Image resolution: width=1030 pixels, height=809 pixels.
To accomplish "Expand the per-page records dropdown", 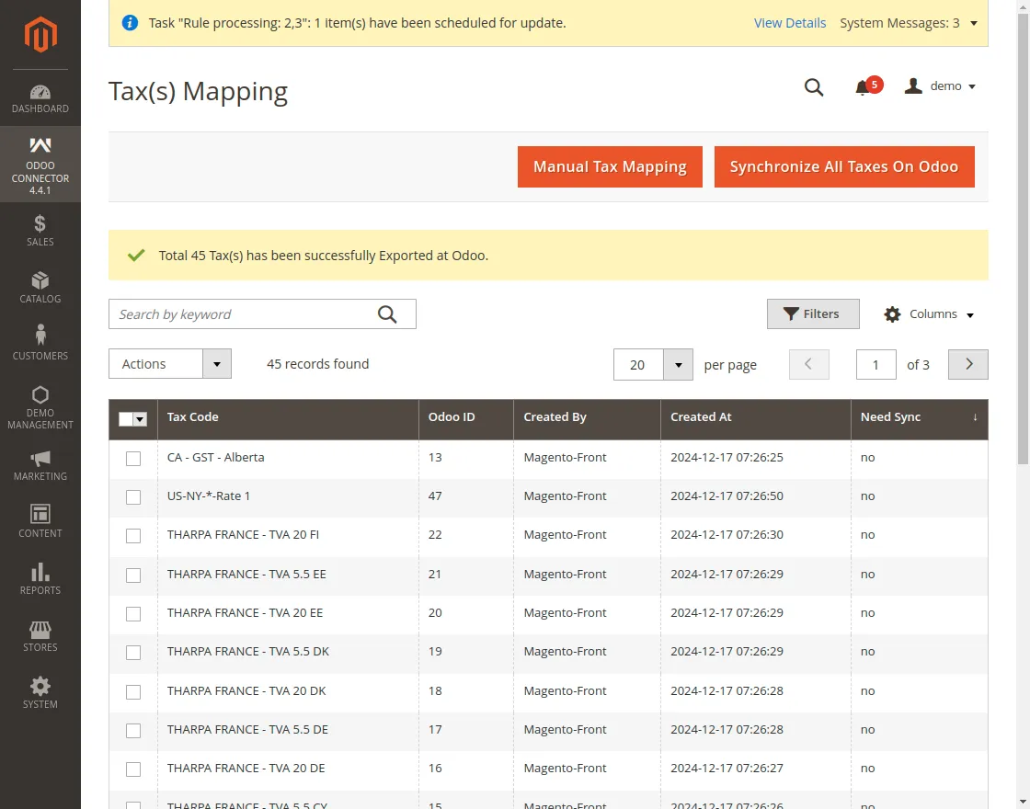I will pyautogui.click(x=678, y=364).
